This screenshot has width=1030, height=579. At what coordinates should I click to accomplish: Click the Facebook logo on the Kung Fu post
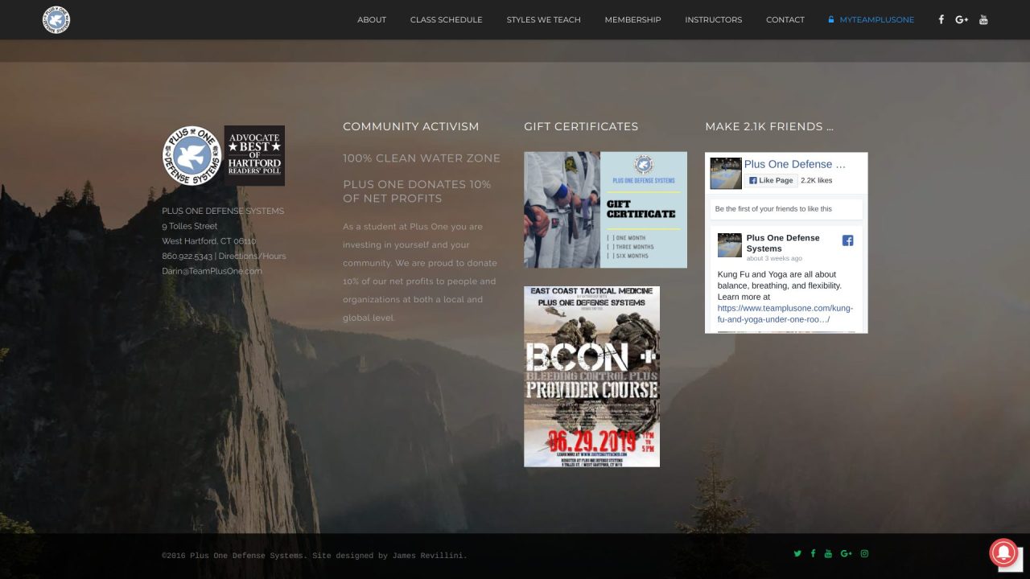pos(847,240)
